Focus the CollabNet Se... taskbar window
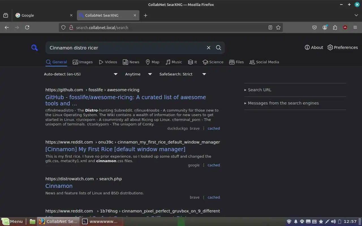This screenshot has height=226, width=362. tap(58, 221)
